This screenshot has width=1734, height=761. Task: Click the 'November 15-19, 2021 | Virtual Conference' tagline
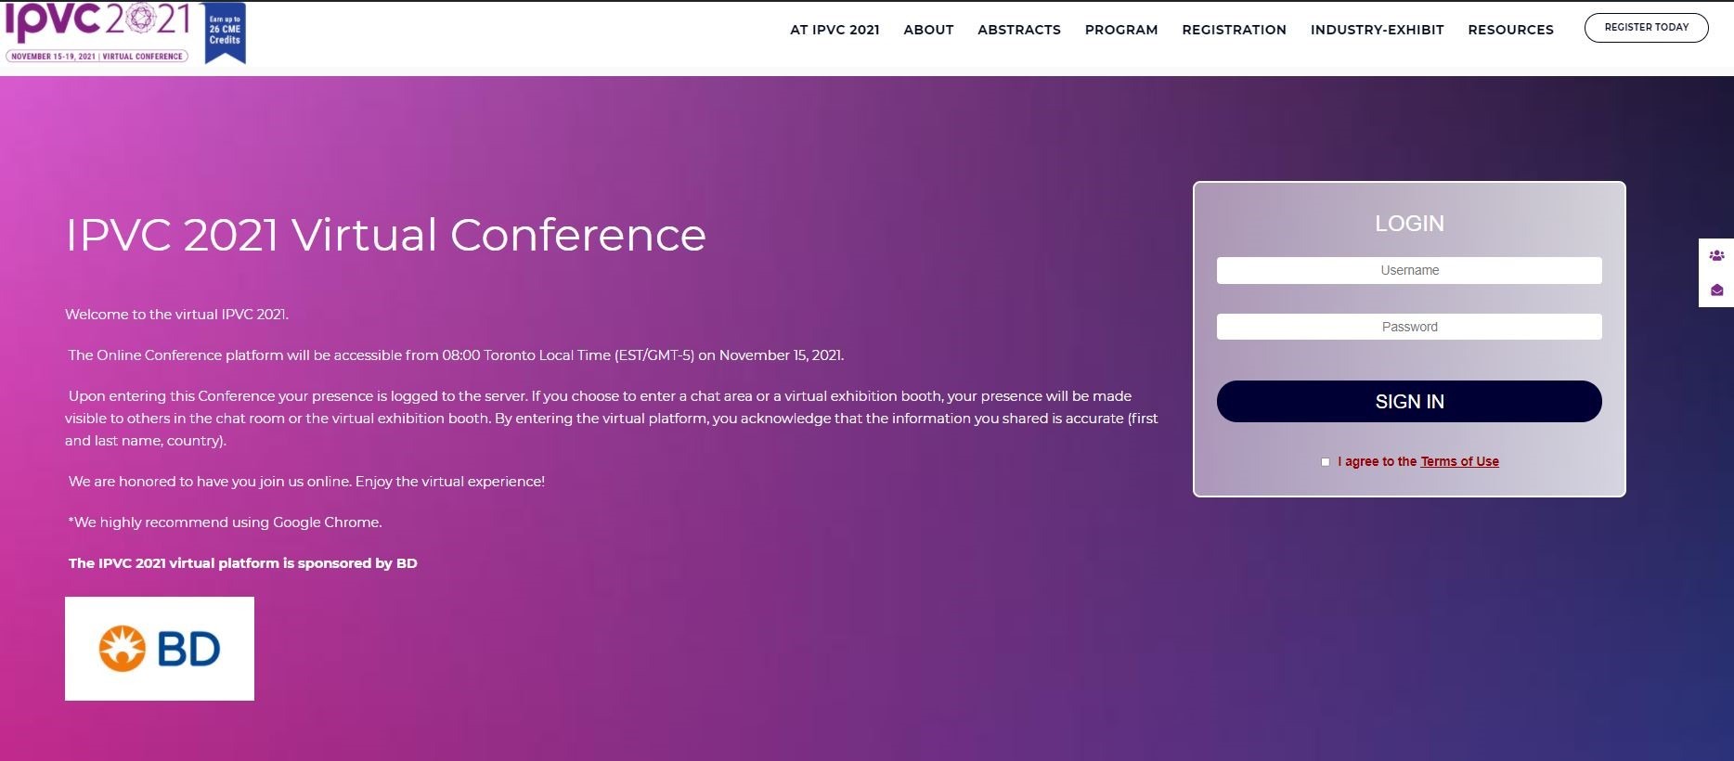point(97,57)
